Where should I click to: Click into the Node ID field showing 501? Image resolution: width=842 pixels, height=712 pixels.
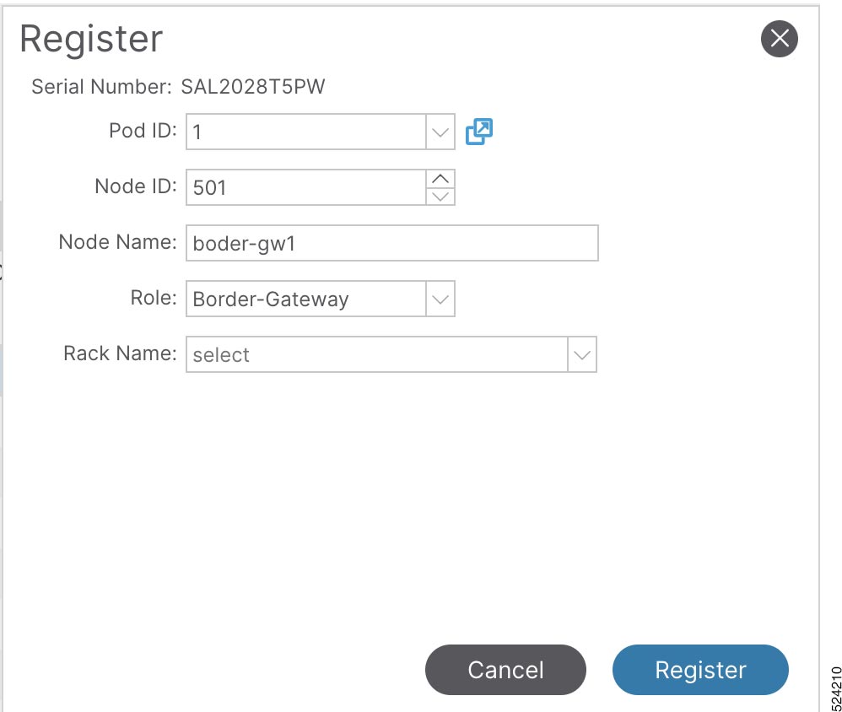click(306, 187)
